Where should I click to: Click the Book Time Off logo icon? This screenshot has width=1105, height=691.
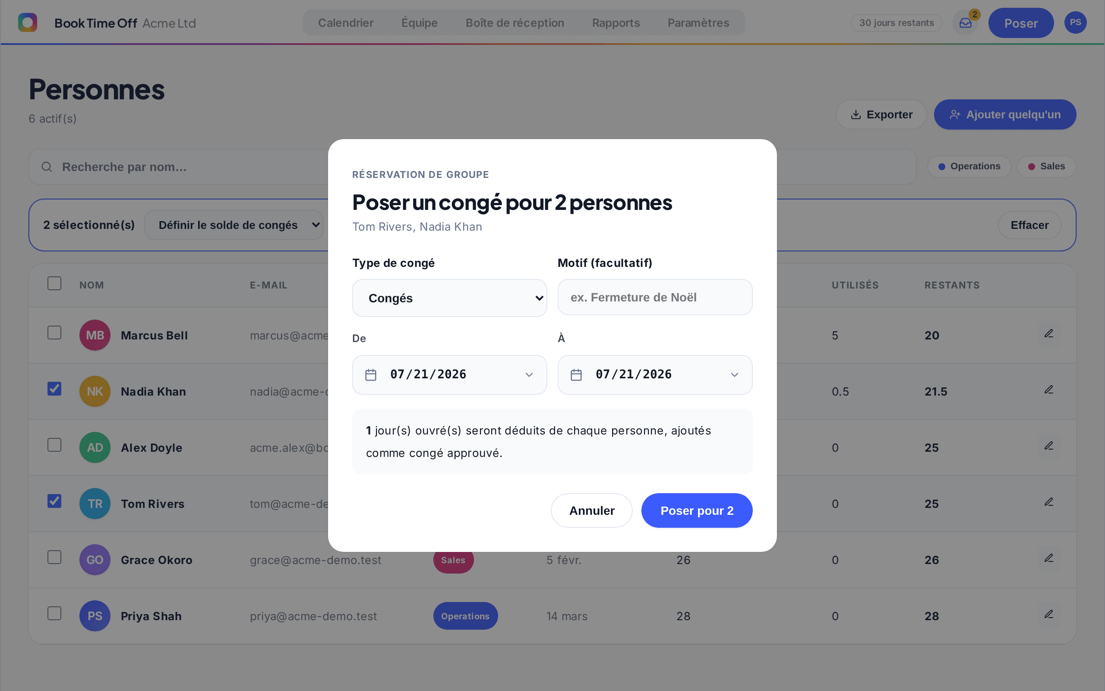pyautogui.click(x=27, y=22)
